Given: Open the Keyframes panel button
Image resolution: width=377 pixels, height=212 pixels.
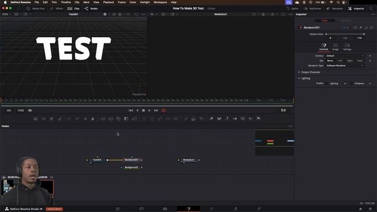Looking at the screenshot, I should pos(312,8).
